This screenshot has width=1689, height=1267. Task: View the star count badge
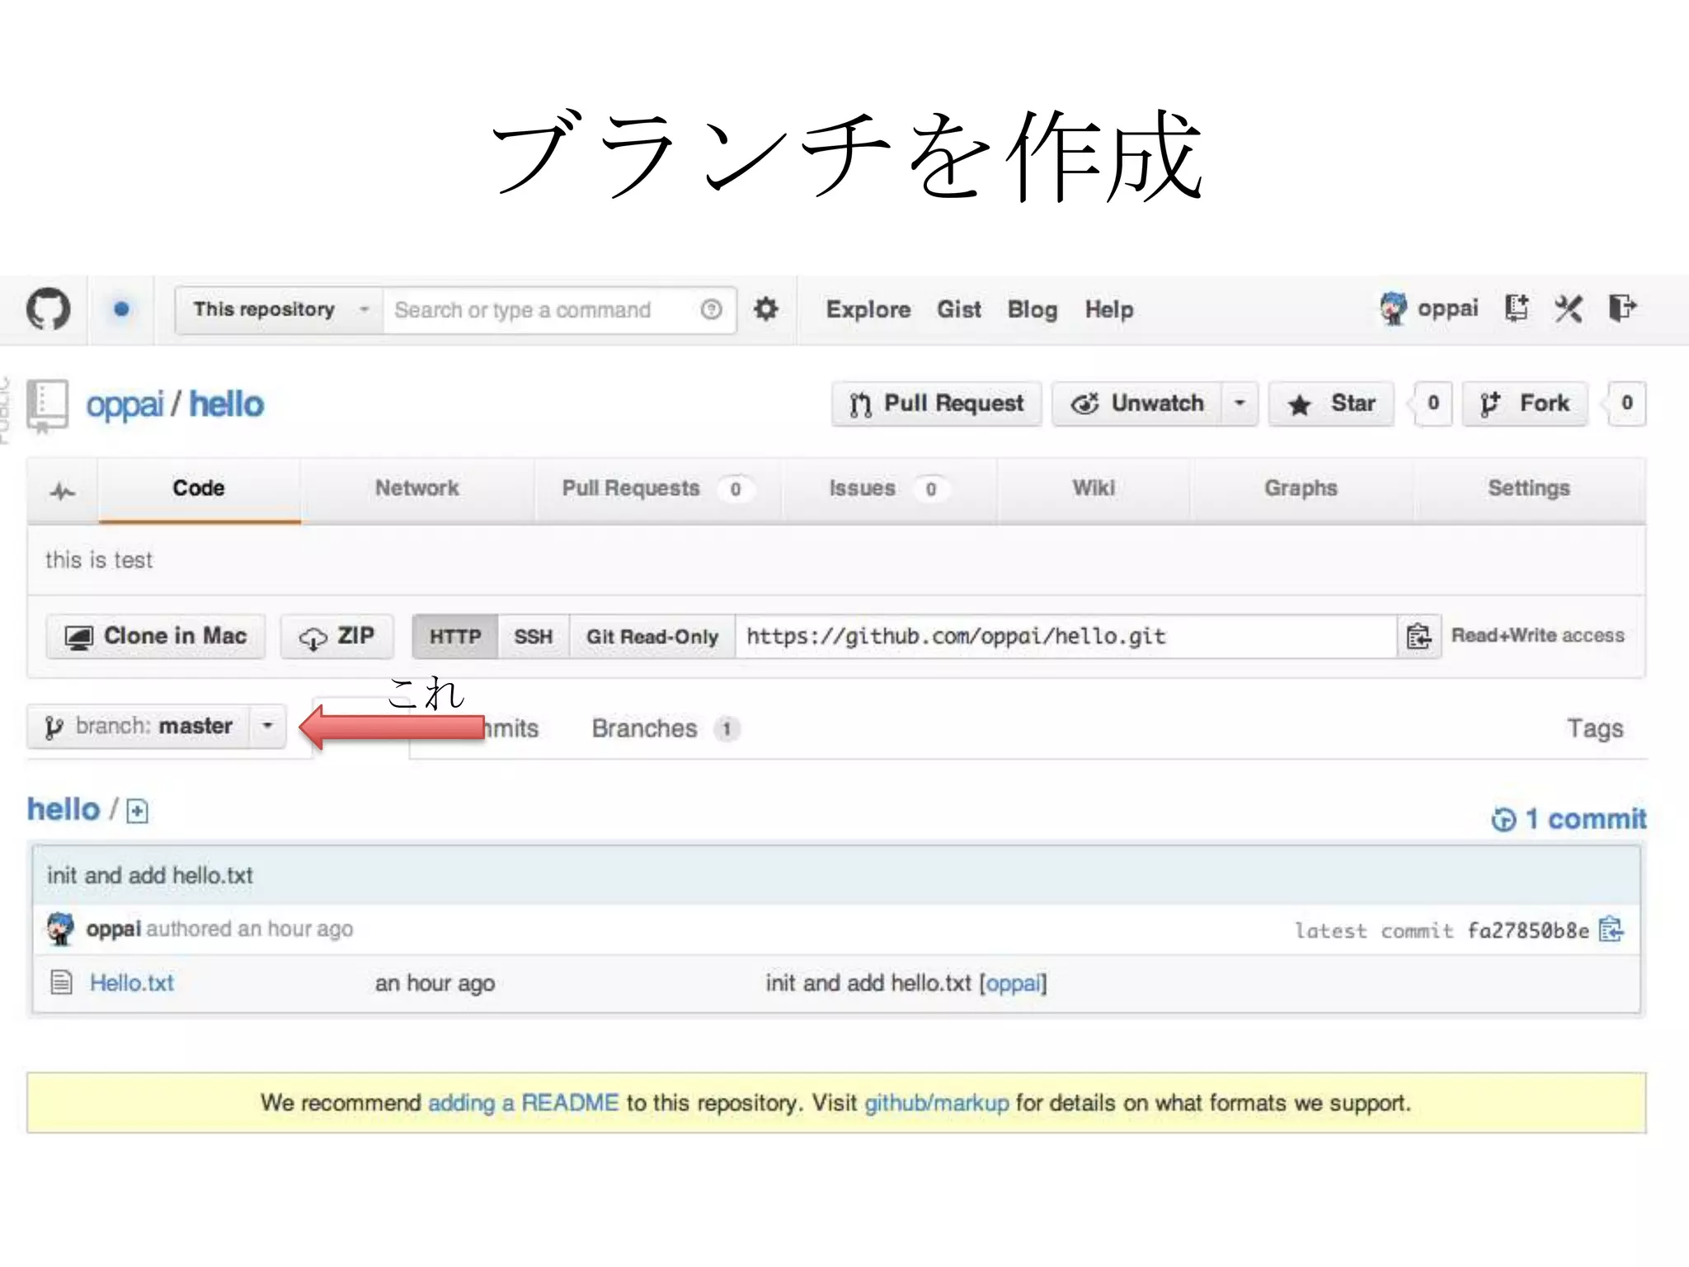coord(1433,403)
